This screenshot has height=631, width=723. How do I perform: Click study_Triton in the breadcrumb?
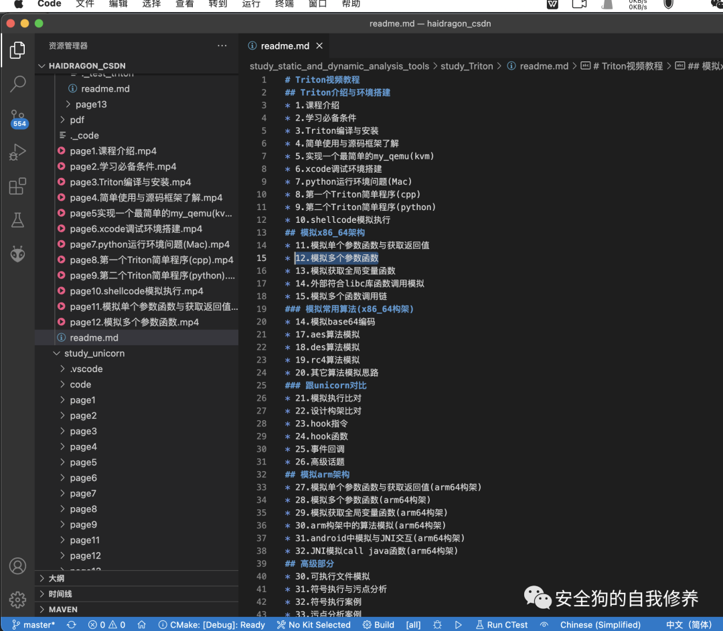[x=467, y=66]
